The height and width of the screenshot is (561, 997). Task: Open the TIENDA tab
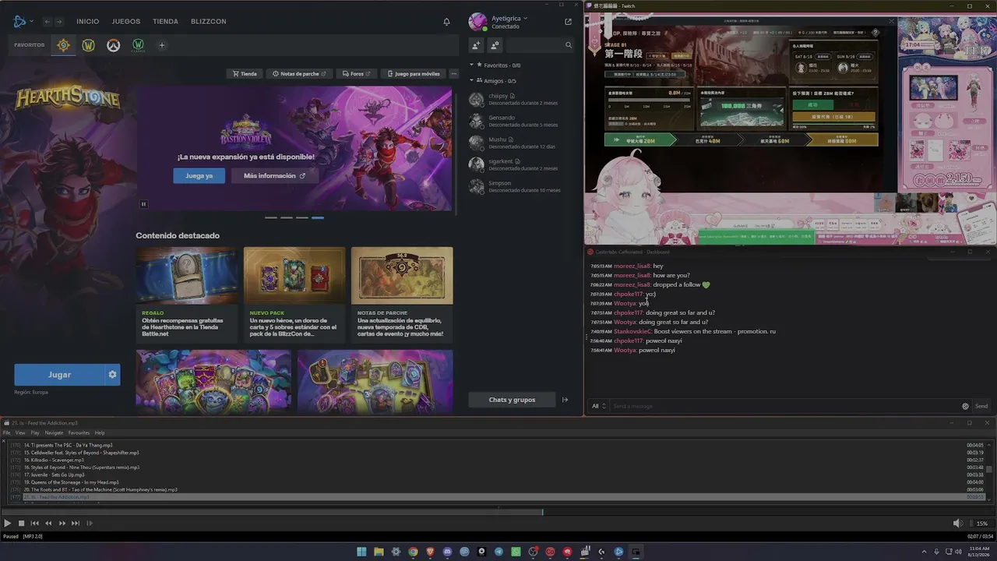click(166, 22)
